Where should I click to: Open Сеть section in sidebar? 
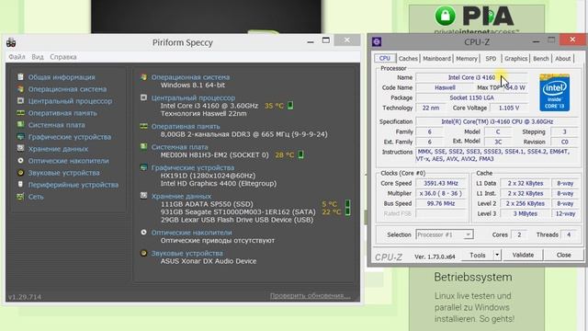click(36, 196)
